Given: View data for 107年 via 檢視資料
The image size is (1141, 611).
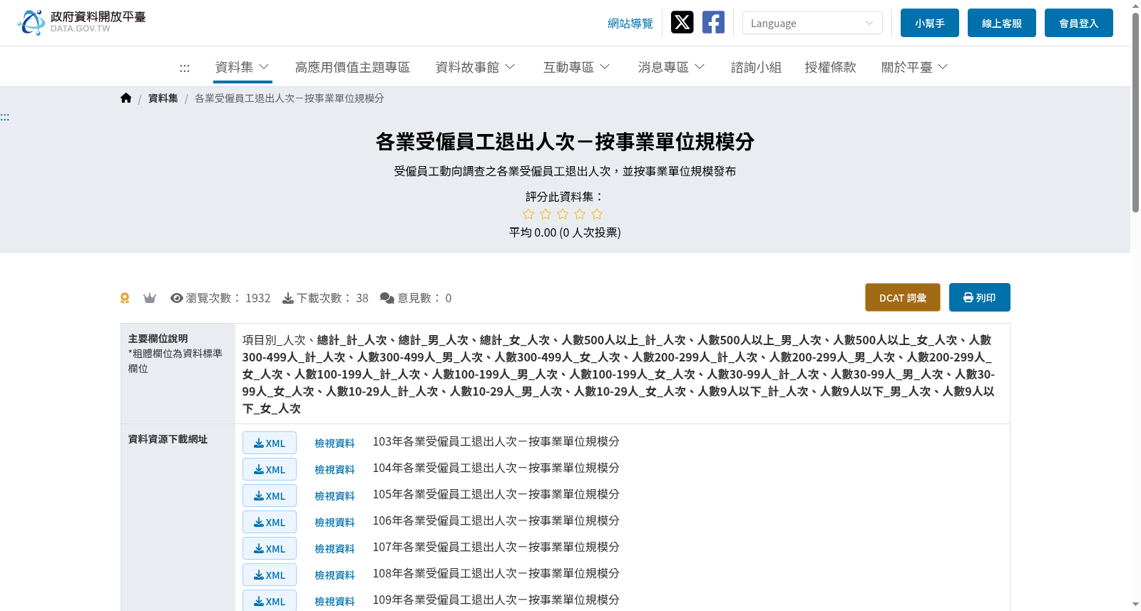Looking at the screenshot, I should pyautogui.click(x=334, y=548).
